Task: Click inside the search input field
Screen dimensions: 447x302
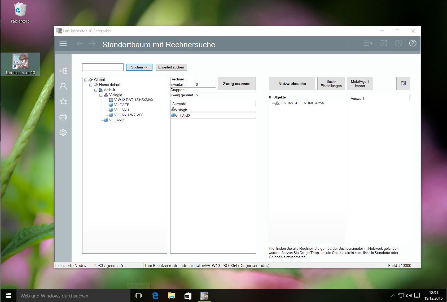Action: coord(103,67)
